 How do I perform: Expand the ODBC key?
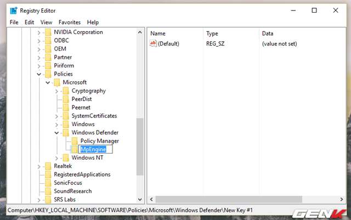click(39, 41)
